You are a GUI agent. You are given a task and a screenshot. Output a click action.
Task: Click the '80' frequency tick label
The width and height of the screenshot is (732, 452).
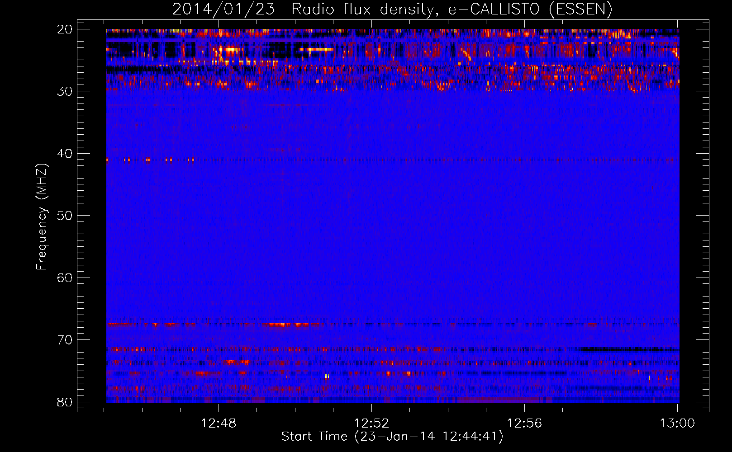click(65, 402)
